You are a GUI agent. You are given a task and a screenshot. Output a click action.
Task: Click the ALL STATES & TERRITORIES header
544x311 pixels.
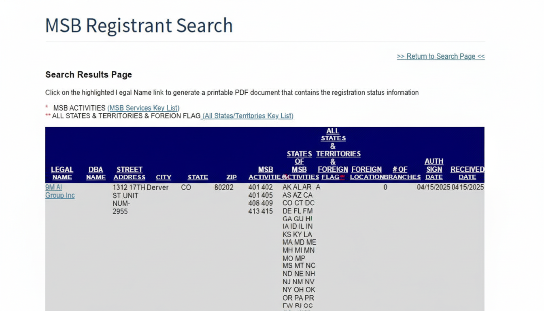point(333,154)
